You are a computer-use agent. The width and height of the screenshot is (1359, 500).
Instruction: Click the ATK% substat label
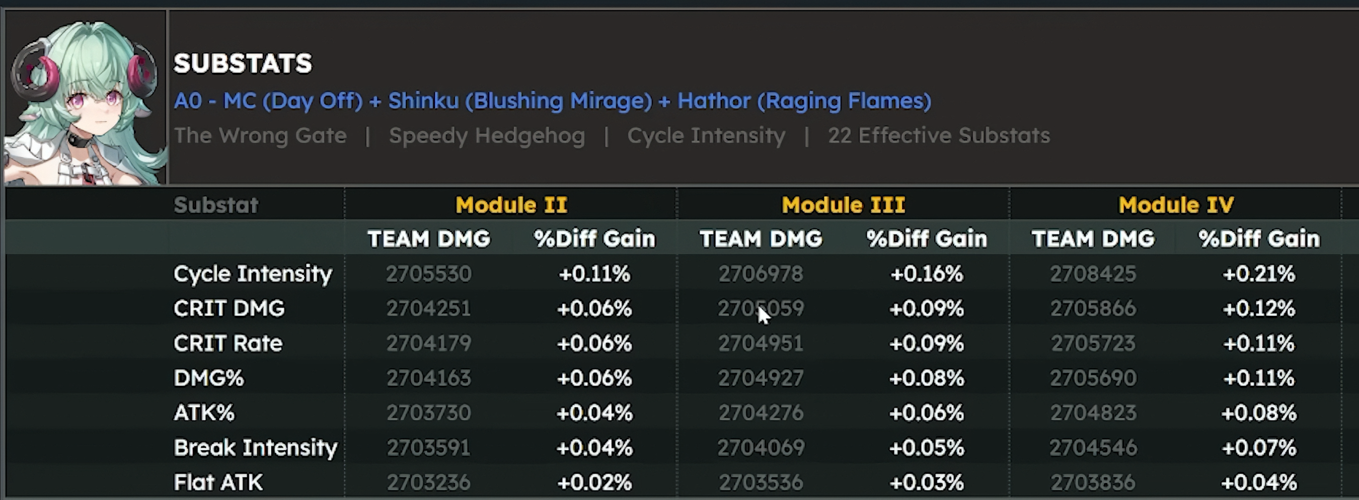pyautogui.click(x=204, y=412)
